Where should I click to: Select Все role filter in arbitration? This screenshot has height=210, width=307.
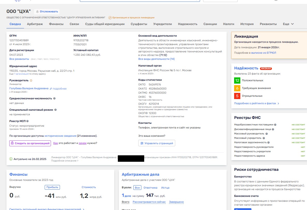(x=137, y=188)
